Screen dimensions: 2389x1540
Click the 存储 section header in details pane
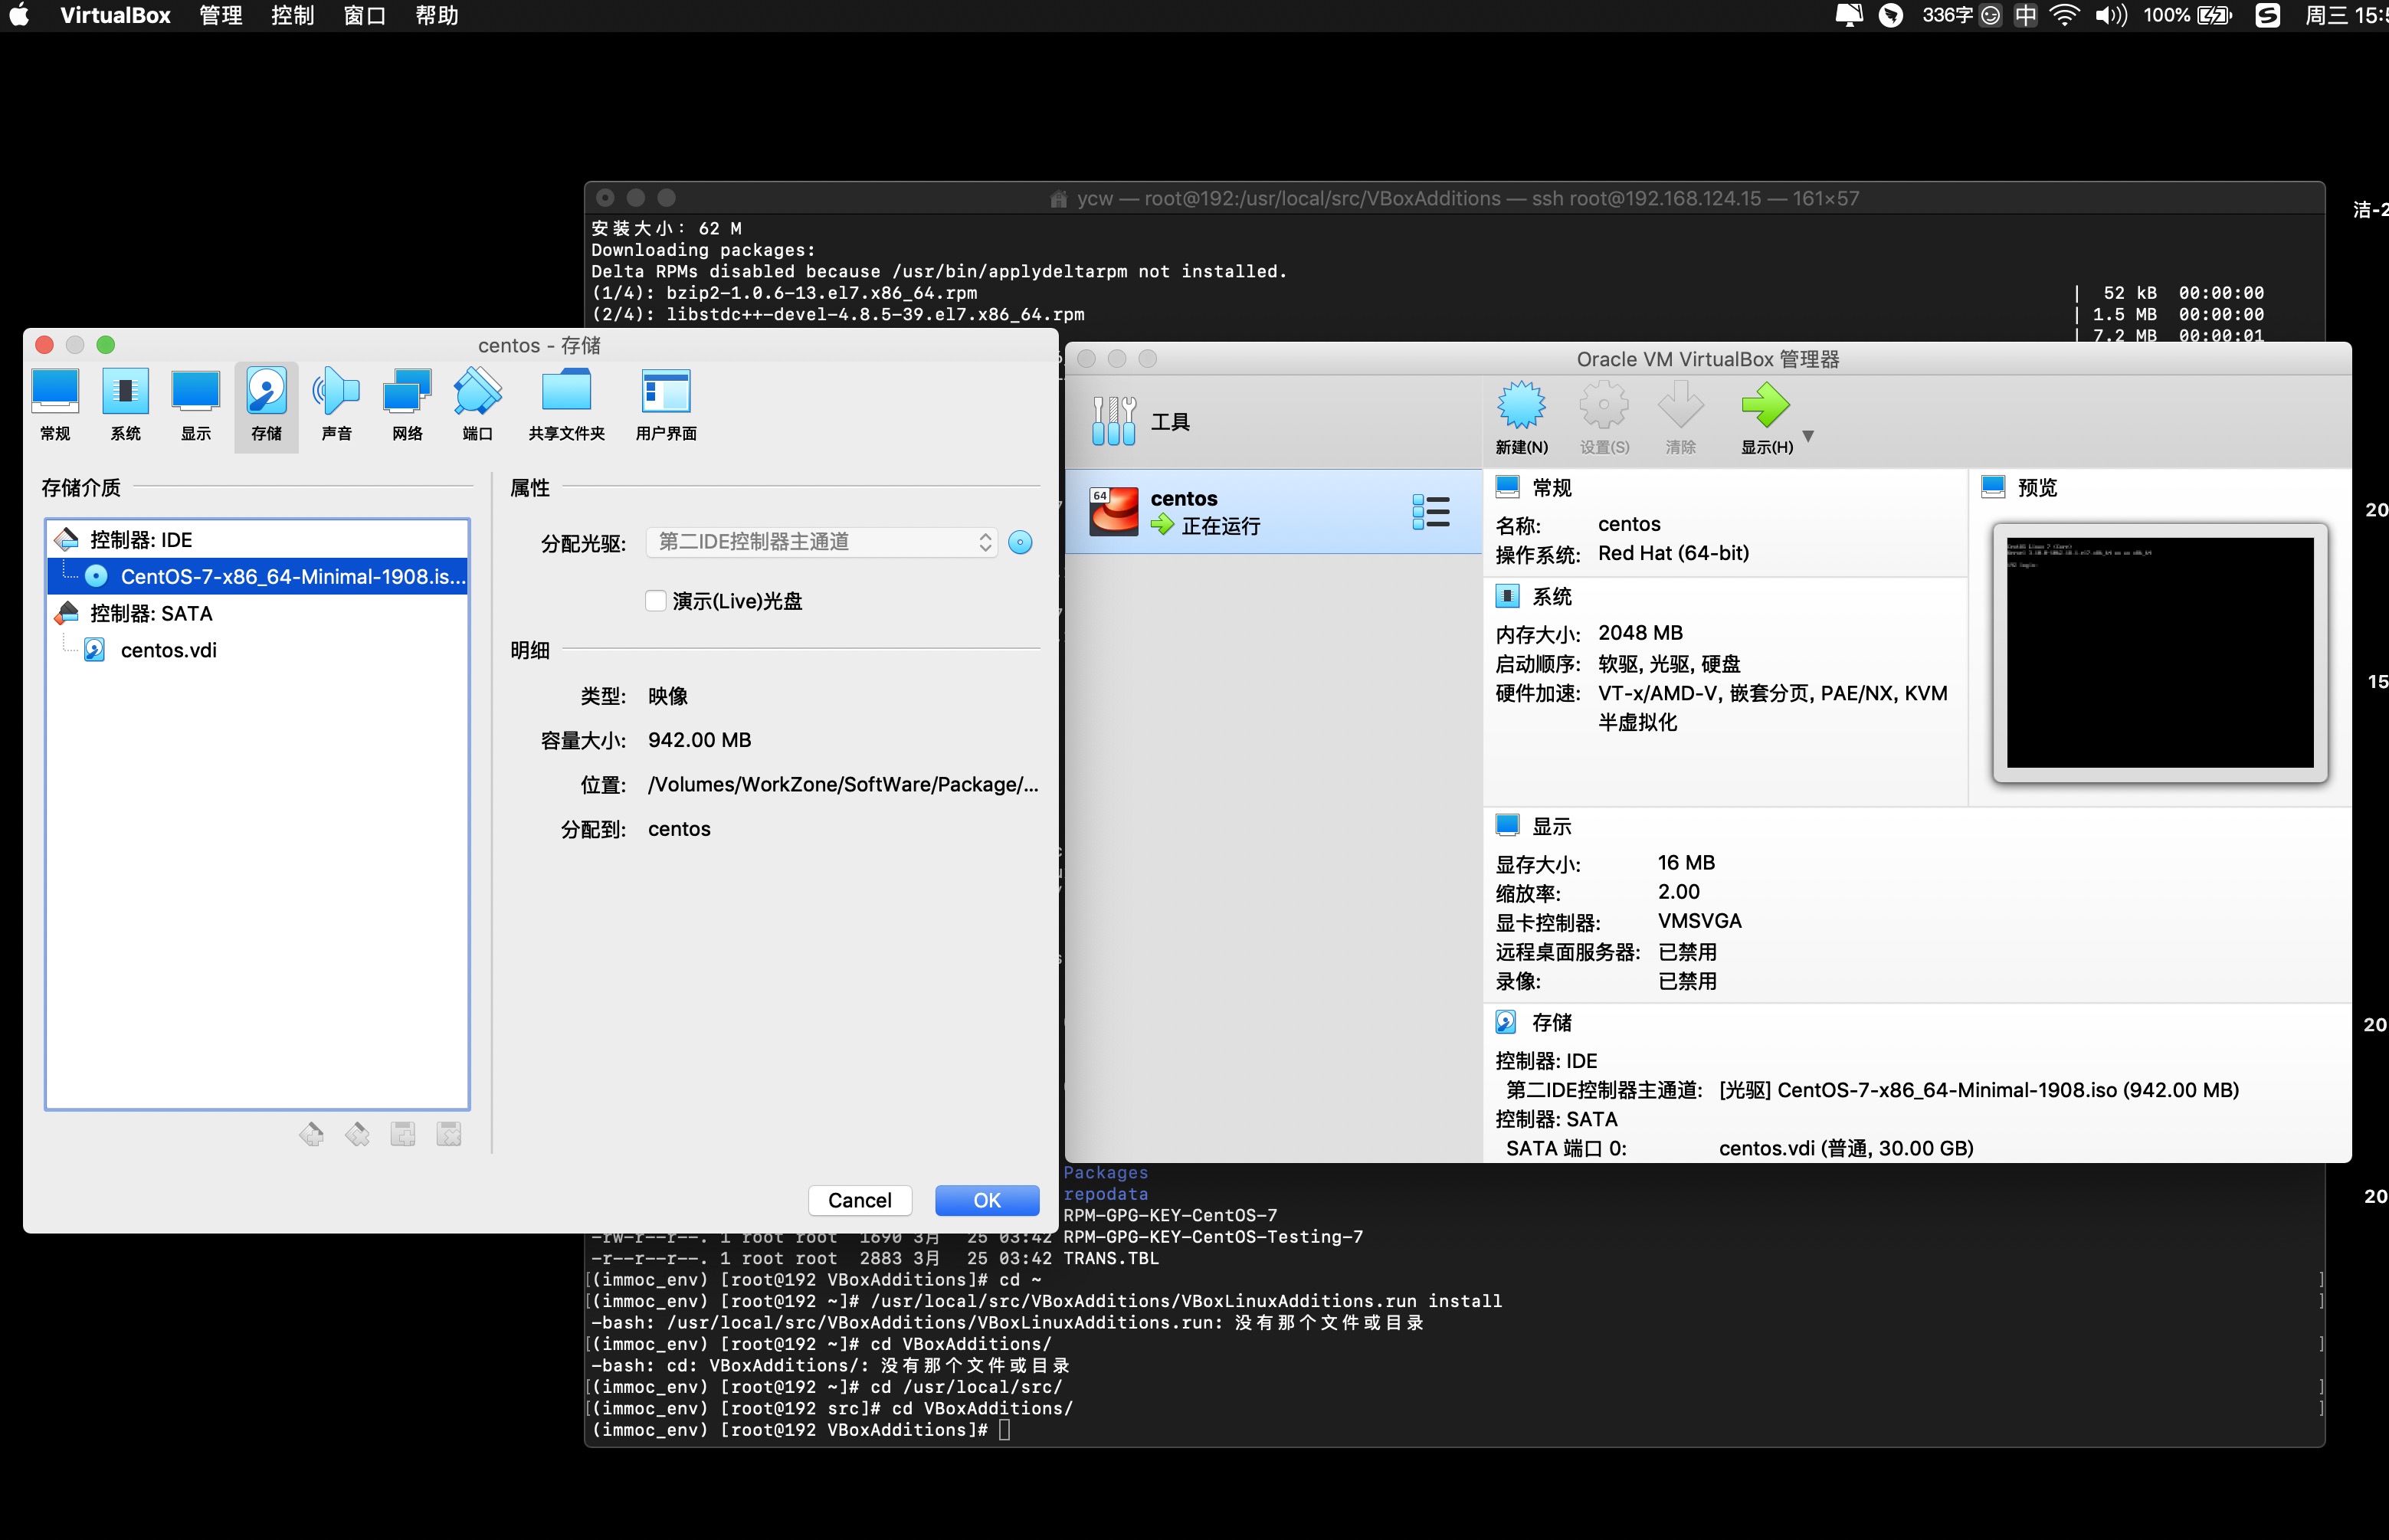1551,1023
